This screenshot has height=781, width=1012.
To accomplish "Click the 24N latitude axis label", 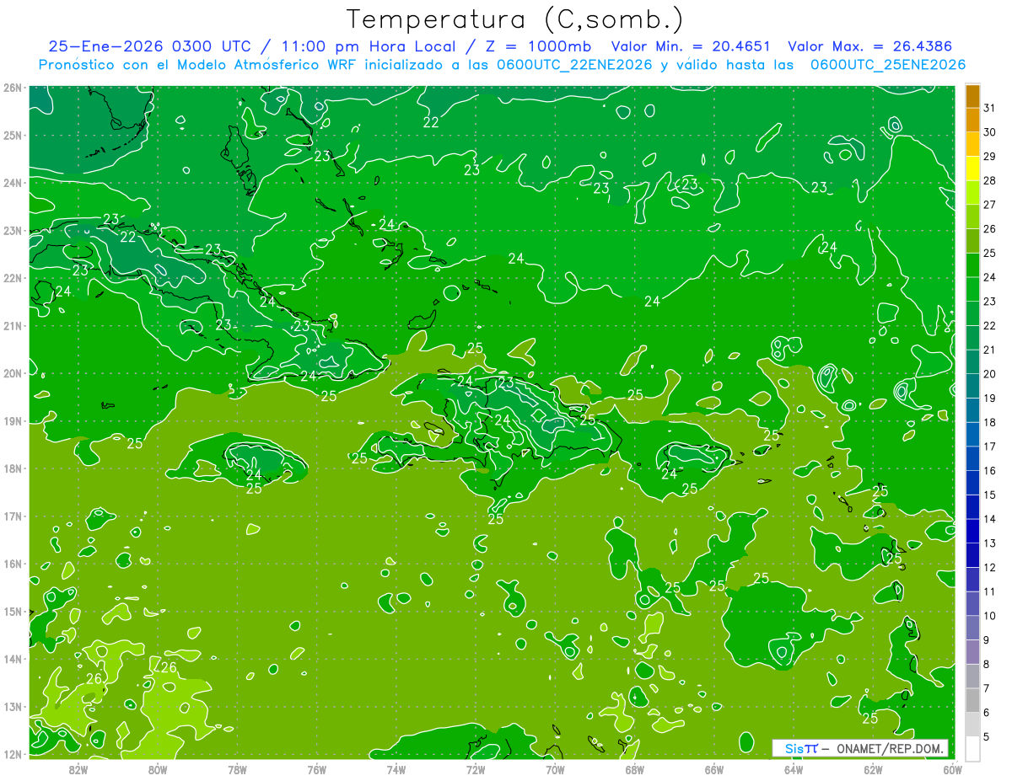I will pos(13,183).
